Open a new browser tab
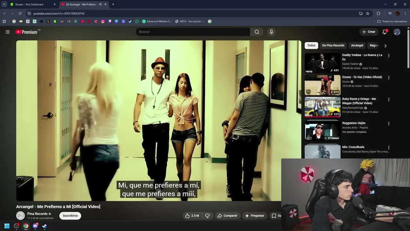Image resolution: width=410 pixels, height=231 pixels. (x=113, y=4)
